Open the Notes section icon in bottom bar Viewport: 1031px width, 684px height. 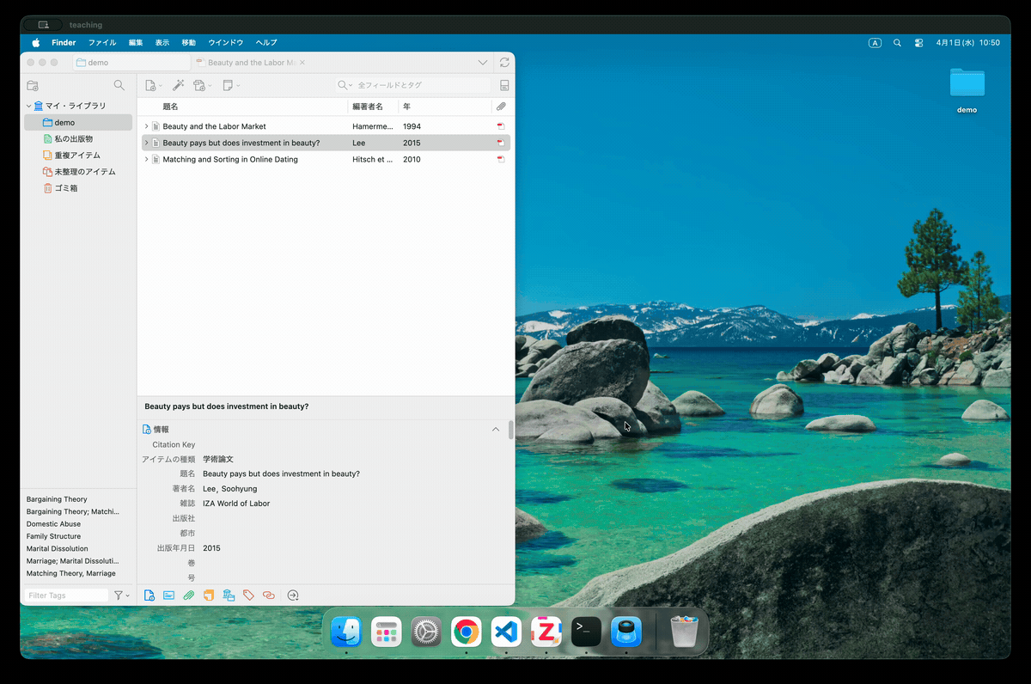pos(209,595)
